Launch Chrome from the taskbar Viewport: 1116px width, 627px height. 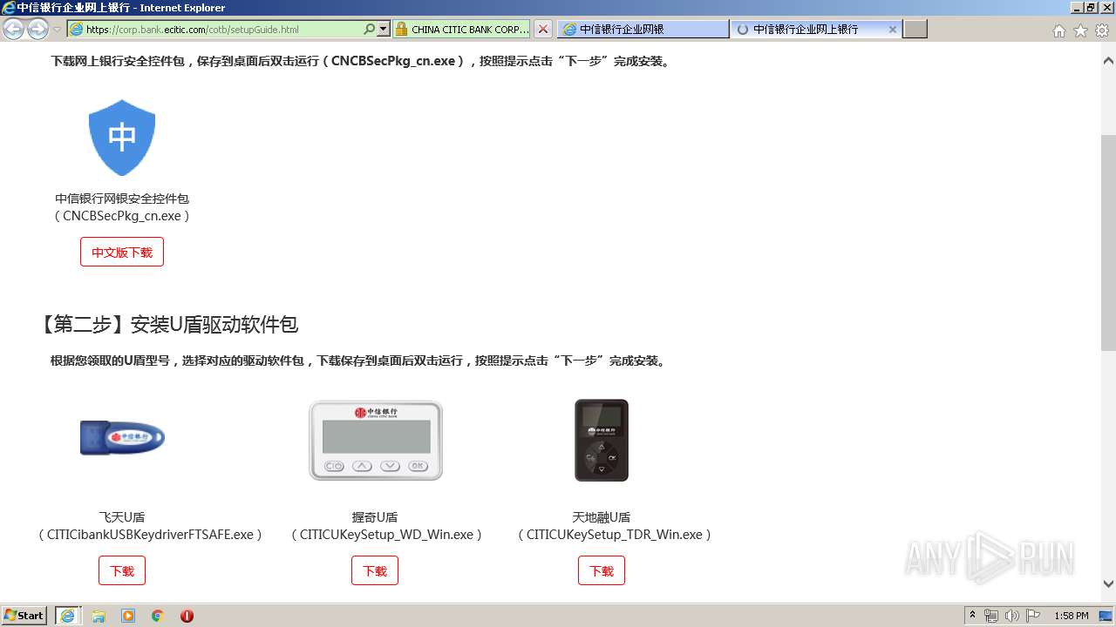coord(158,616)
